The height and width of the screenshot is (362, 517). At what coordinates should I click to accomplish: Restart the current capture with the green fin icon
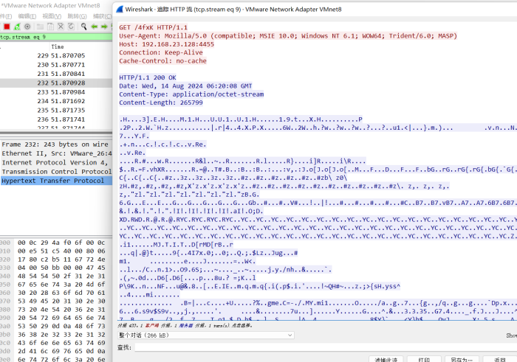click(16, 27)
